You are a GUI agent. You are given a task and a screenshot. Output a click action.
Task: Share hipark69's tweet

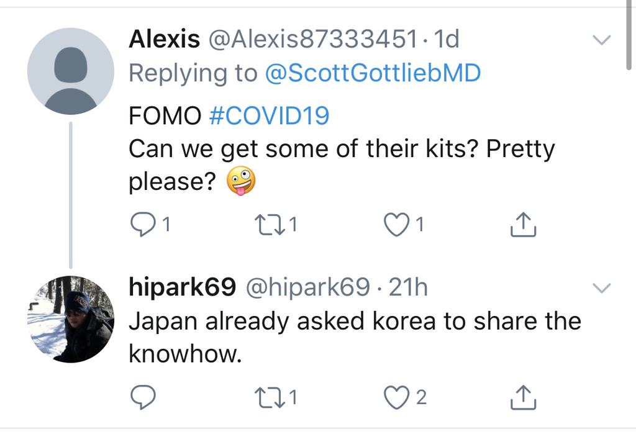point(522,398)
